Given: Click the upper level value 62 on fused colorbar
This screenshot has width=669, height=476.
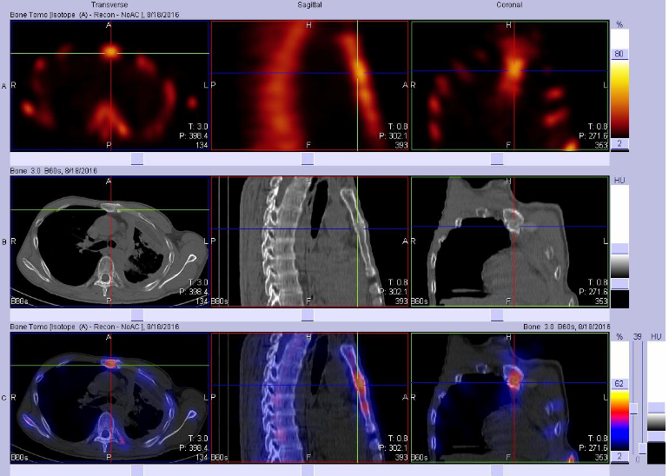Looking at the screenshot, I should (620, 383).
